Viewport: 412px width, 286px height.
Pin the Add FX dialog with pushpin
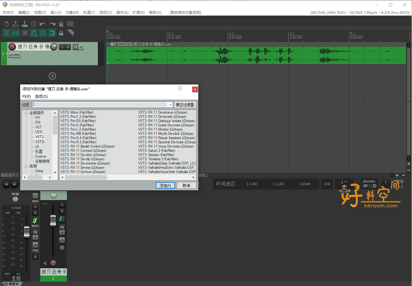[180, 89]
